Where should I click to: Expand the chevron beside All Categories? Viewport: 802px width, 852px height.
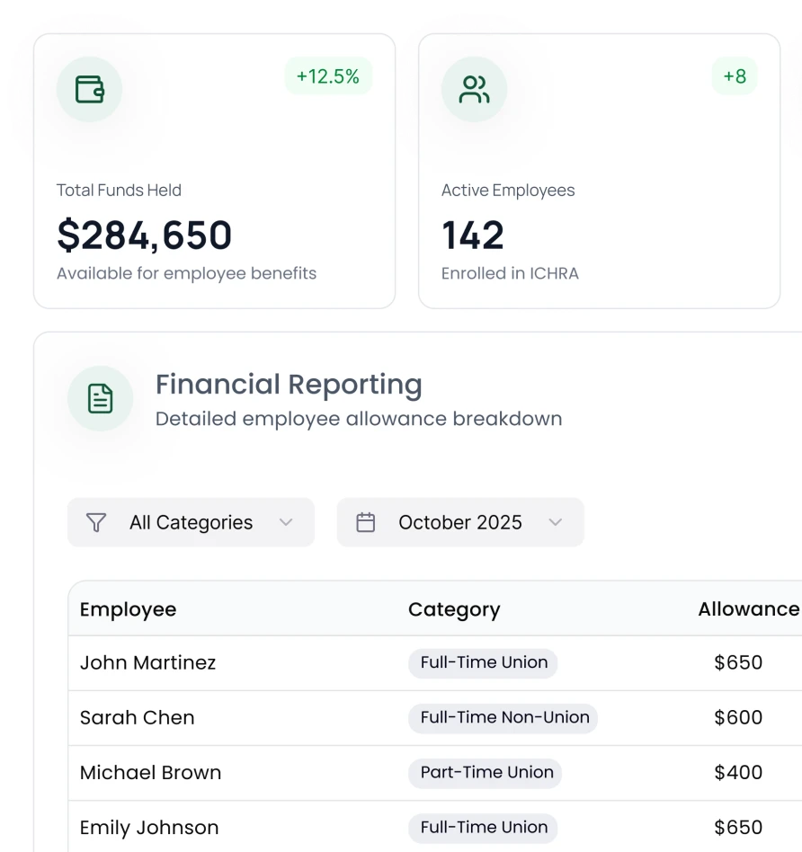[x=286, y=522]
